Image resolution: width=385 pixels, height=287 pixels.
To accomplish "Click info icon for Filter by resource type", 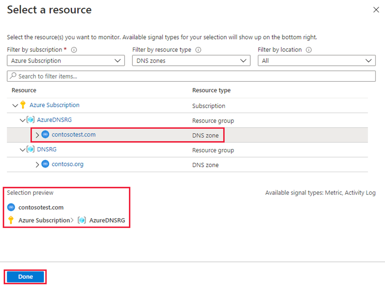I will (198, 50).
